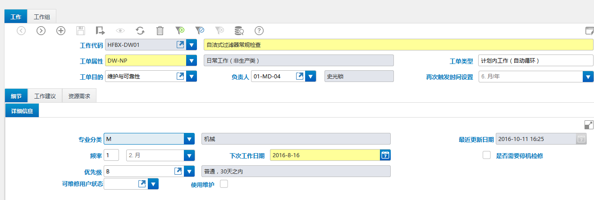Open help question mark icon
Viewport: 594px width, 200px height.
pyautogui.click(x=259, y=31)
